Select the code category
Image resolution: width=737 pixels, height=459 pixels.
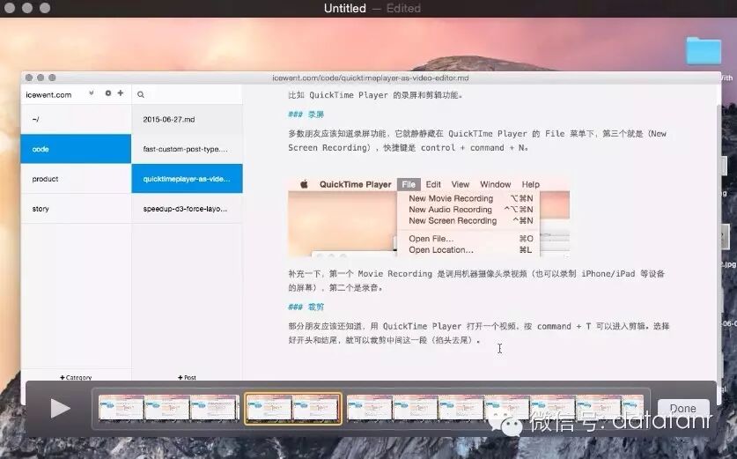(76, 149)
